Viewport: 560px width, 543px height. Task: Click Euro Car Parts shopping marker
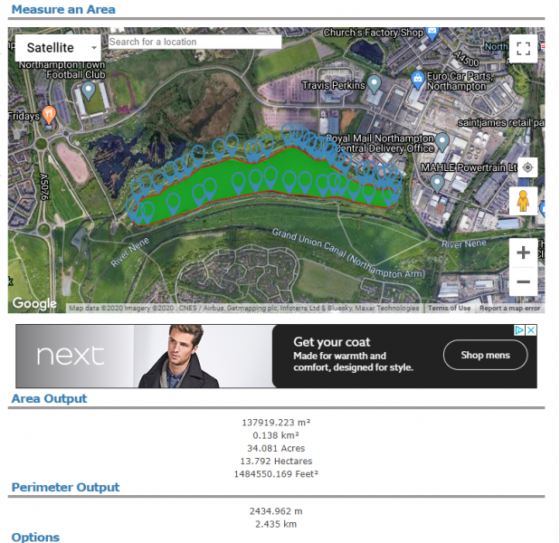(x=418, y=81)
